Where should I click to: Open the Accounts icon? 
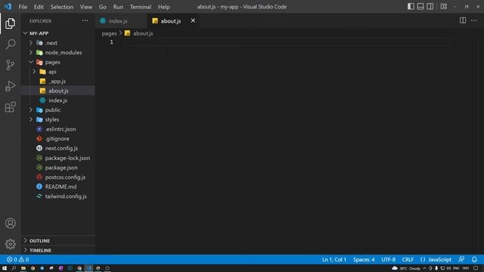click(x=10, y=224)
